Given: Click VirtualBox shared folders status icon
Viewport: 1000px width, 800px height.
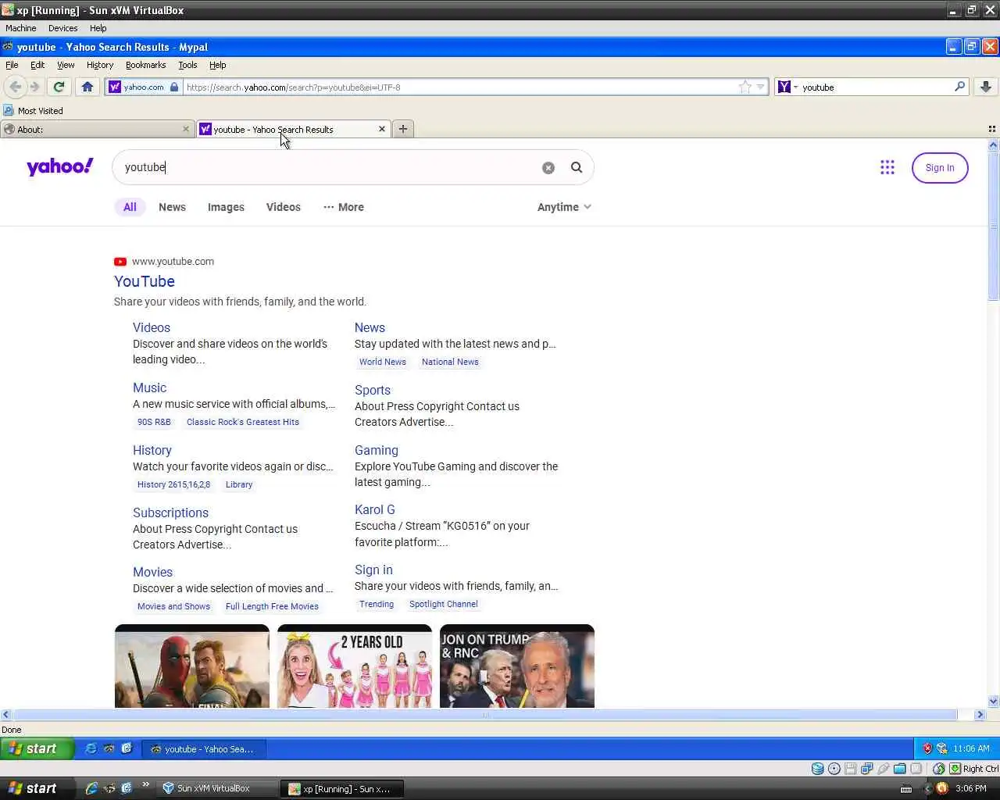Looking at the screenshot, I should tap(900, 769).
